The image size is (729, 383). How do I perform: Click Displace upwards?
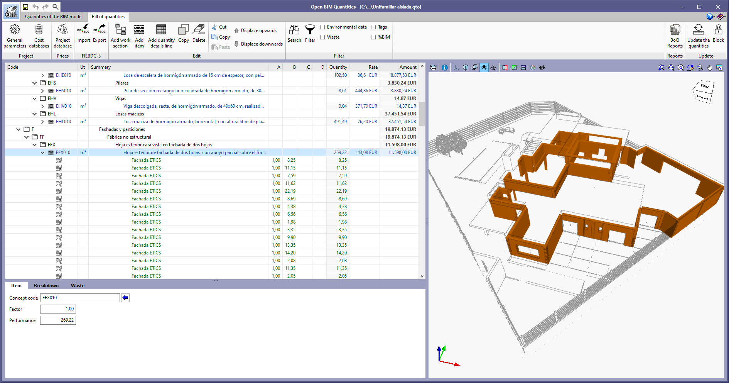[x=255, y=31]
